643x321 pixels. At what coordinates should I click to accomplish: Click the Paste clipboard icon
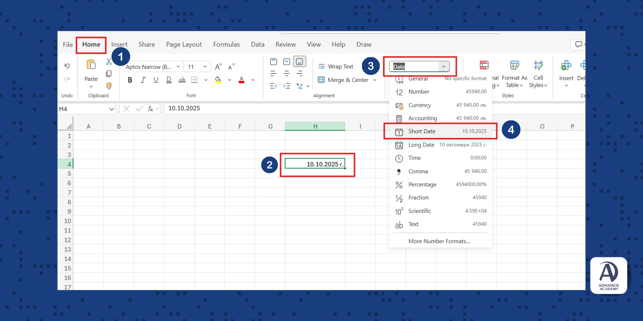[91, 65]
